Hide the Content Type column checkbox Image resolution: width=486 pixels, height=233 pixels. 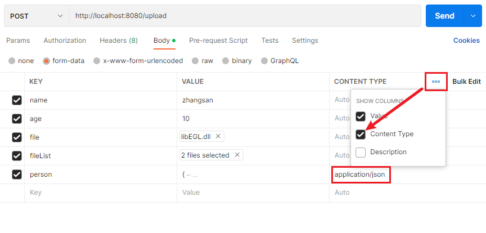[361, 134]
